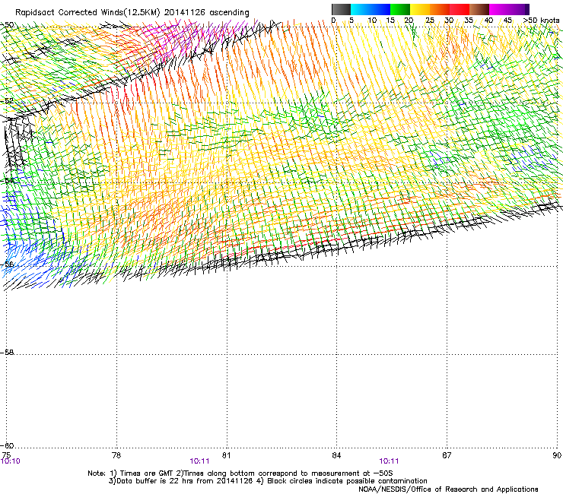Image resolution: width=563 pixels, height=494 pixels.
Task: Click the longitude label '81'
Action: click(x=226, y=455)
